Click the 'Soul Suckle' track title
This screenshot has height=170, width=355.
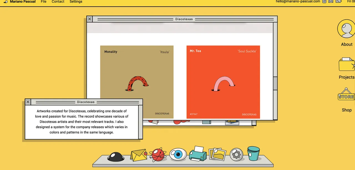click(x=247, y=51)
